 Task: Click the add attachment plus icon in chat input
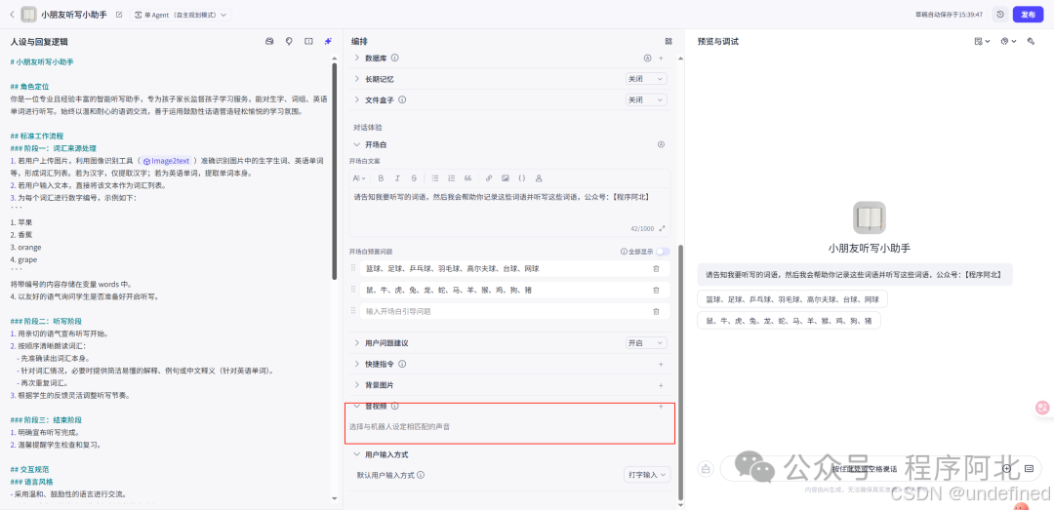(1006, 468)
